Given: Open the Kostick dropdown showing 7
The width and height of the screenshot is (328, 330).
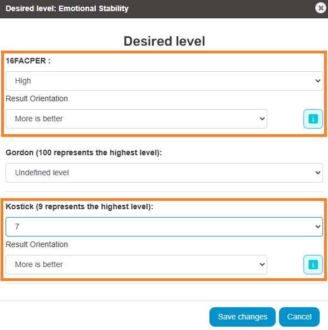Looking at the screenshot, I should pyautogui.click(x=164, y=226).
